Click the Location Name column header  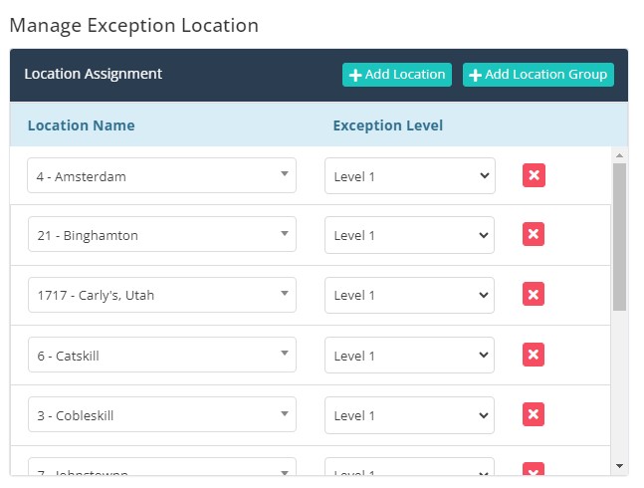pyautogui.click(x=82, y=125)
